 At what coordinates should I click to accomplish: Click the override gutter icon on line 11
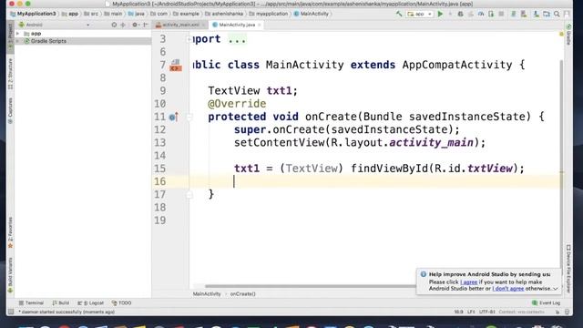click(174, 117)
